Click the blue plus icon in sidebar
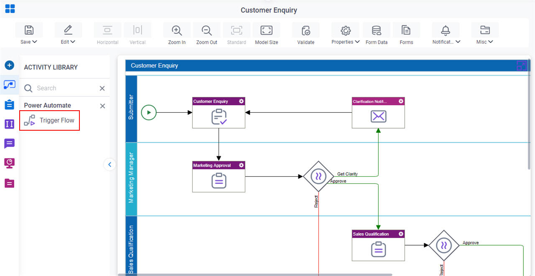The width and height of the screenshot is (535, 276). 9,65
